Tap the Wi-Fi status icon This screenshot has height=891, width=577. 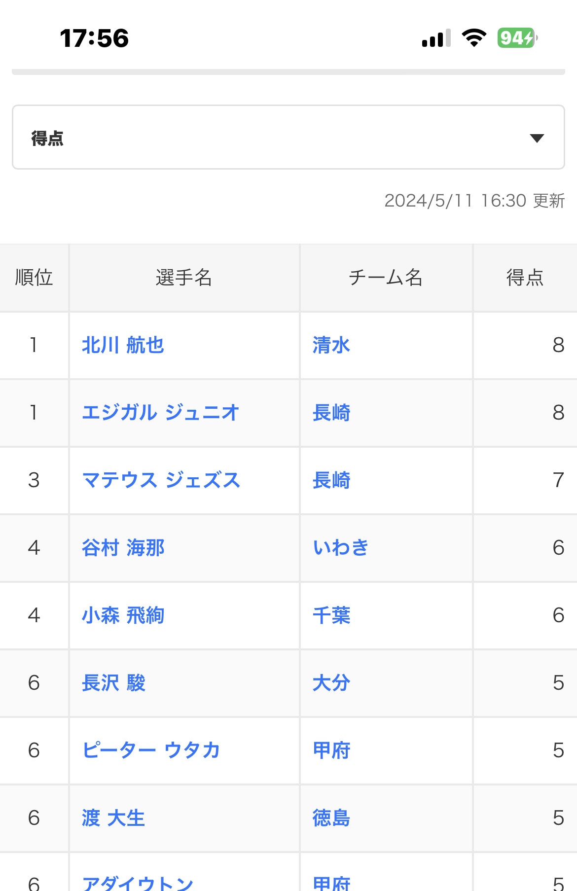pos(474,37)
